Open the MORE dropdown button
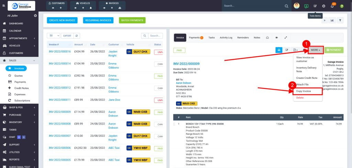 pyautogui.click(x=315, y=50)
